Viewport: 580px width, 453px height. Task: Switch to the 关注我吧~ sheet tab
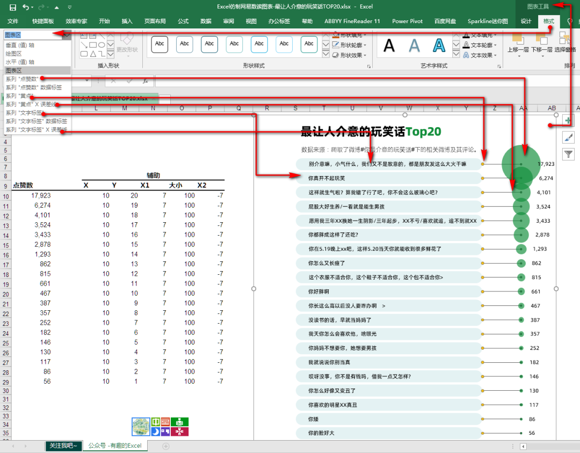pos(63,445)
